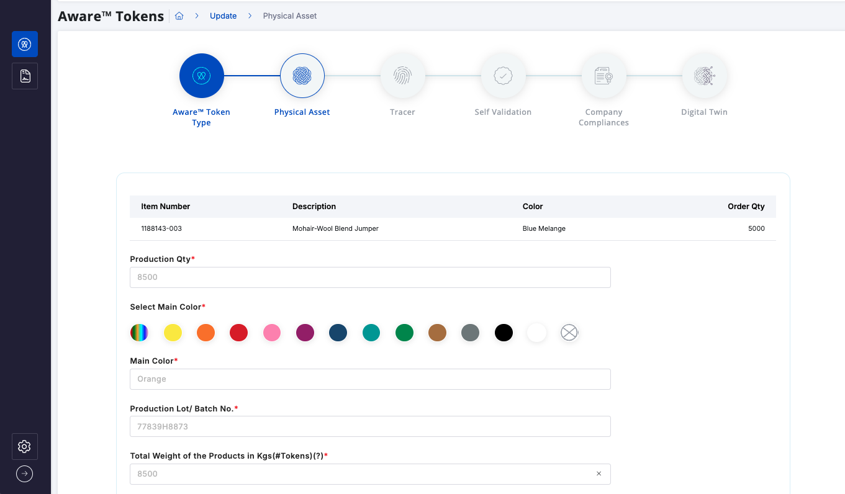Open the Company Compliances step icon
The width and height of the screenshot is (845, 494).
pyautogui.click(x=603, y=76)
